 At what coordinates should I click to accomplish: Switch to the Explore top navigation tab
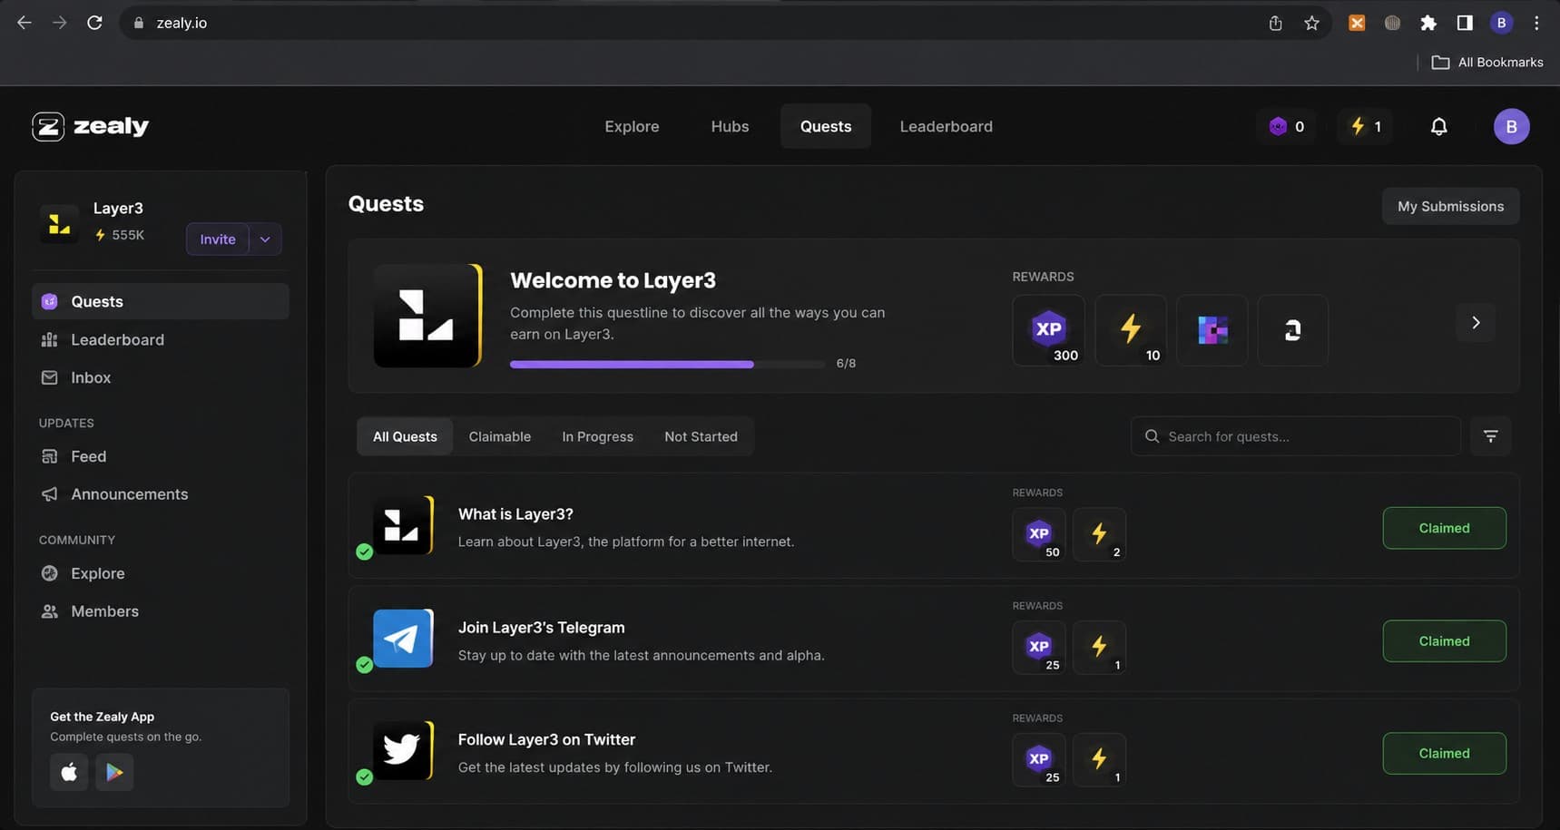632,127
